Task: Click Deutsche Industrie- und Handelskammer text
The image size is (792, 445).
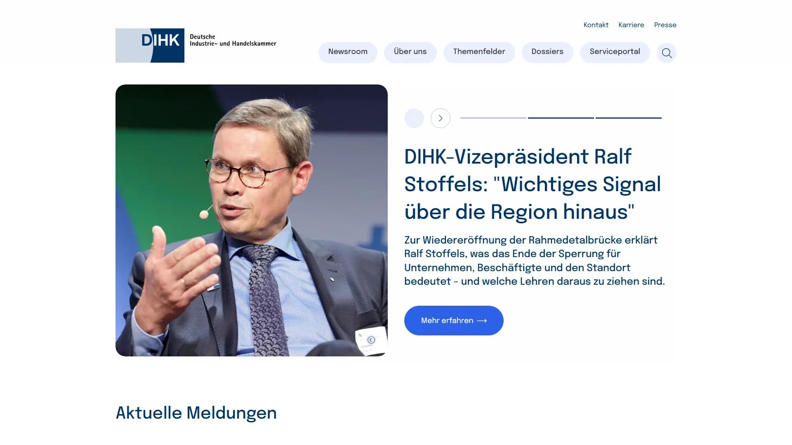Action: (233, 40)
